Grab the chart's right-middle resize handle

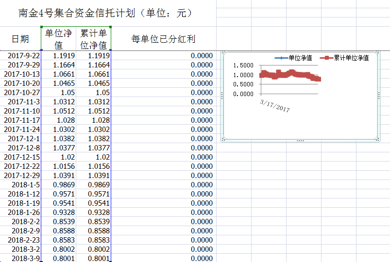pyautogui.click(x=378, y=96)
